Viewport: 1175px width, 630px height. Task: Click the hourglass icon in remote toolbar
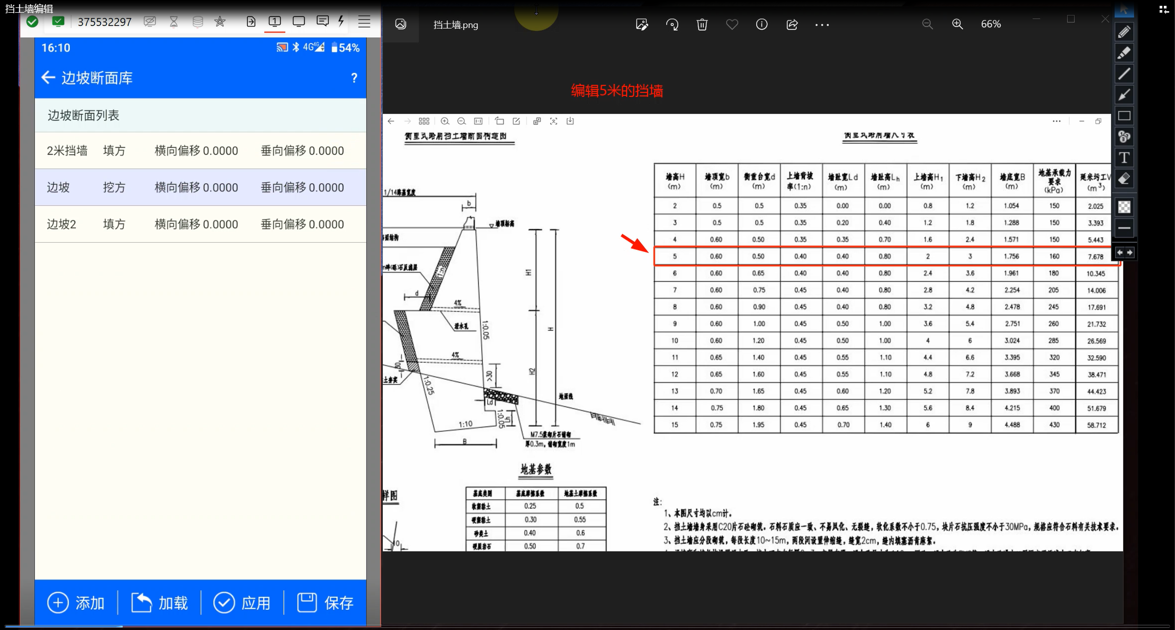click(x=174, y=22)
